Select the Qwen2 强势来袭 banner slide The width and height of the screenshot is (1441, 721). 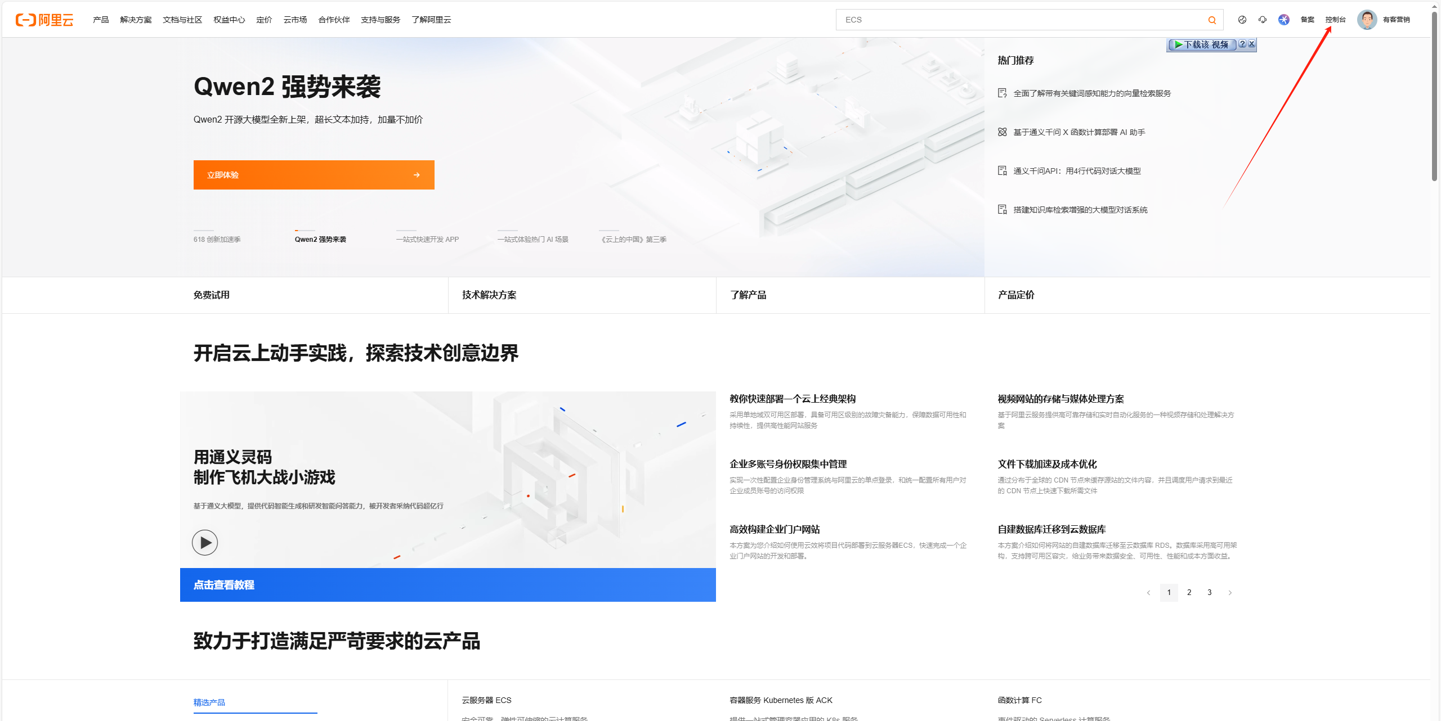pos(320,239)
